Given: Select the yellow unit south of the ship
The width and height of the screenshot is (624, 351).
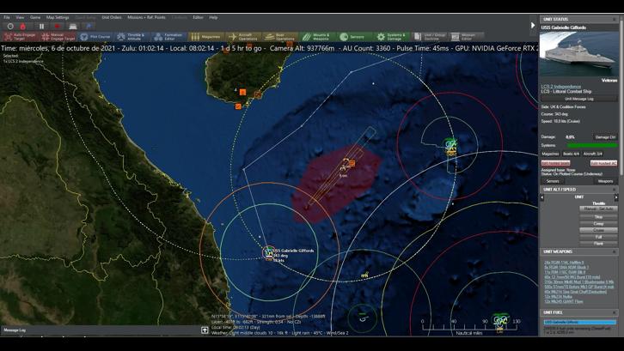Looking at the screenshot, I should (x=365, y=275).
